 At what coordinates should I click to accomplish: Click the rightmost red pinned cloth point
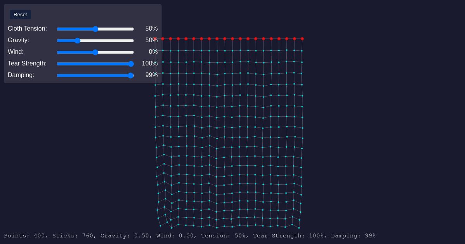pyautogui.click(x=302, y=39)
